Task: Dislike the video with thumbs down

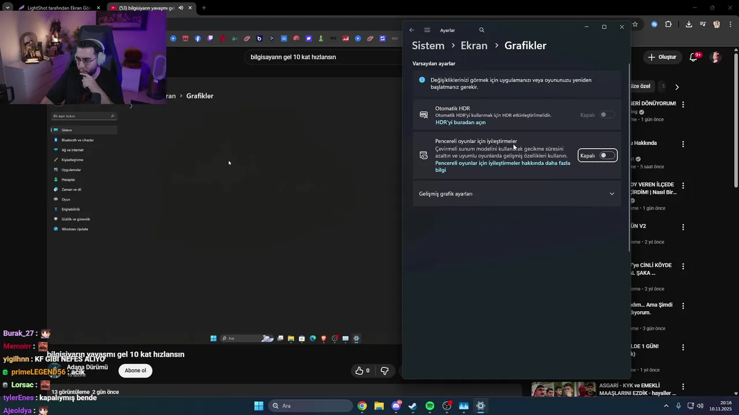Action: pyautogui.click(x=385, y=371)
